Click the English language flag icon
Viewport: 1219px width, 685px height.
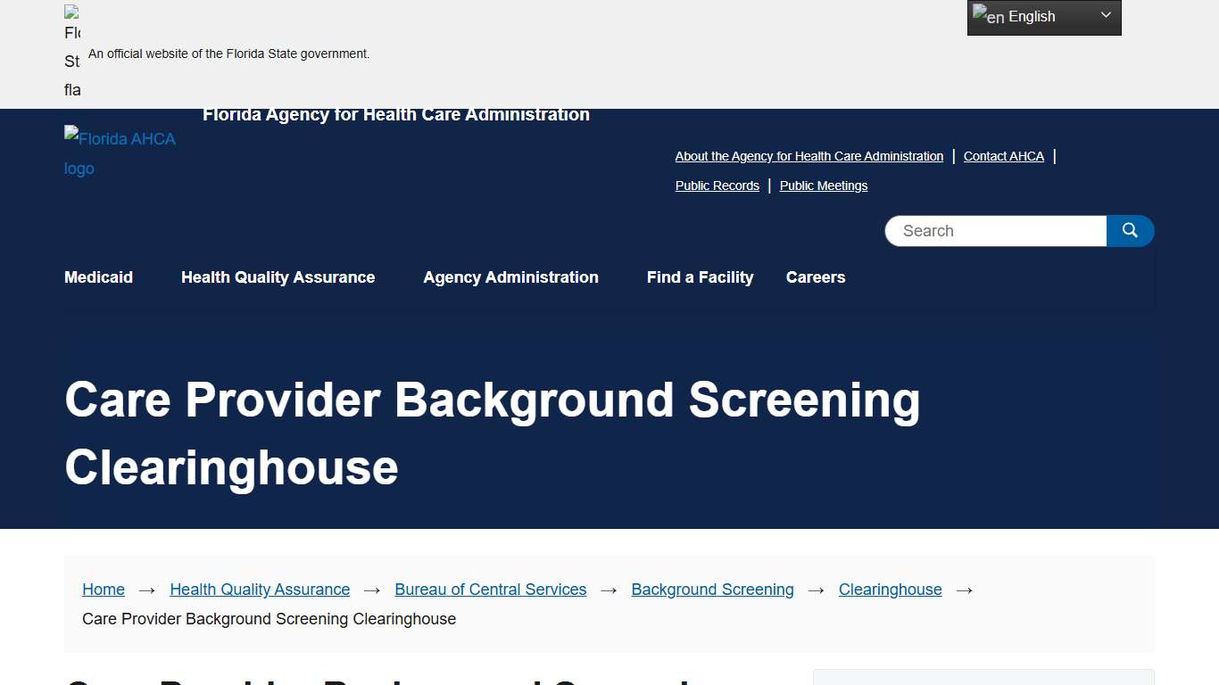click(x=984, y=15)
